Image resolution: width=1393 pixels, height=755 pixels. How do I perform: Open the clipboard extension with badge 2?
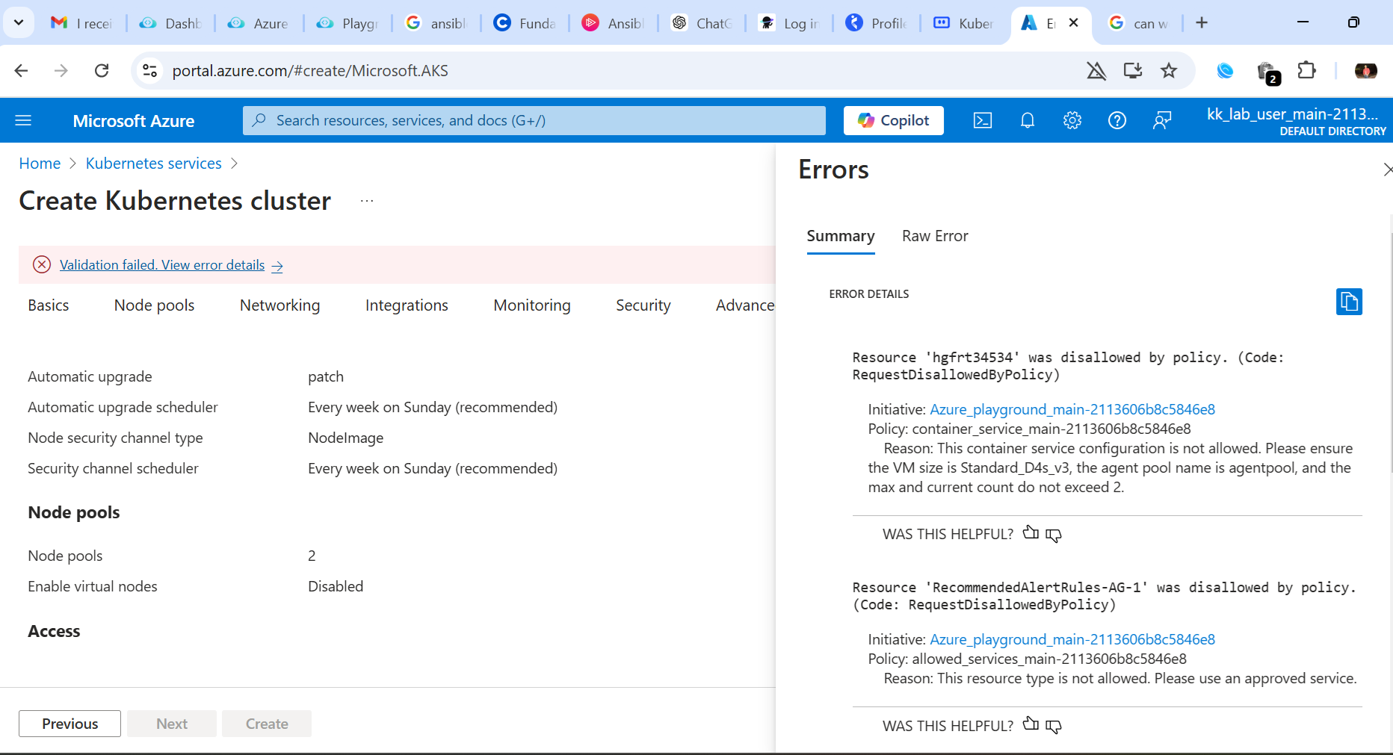click(x=1268, y=72)
